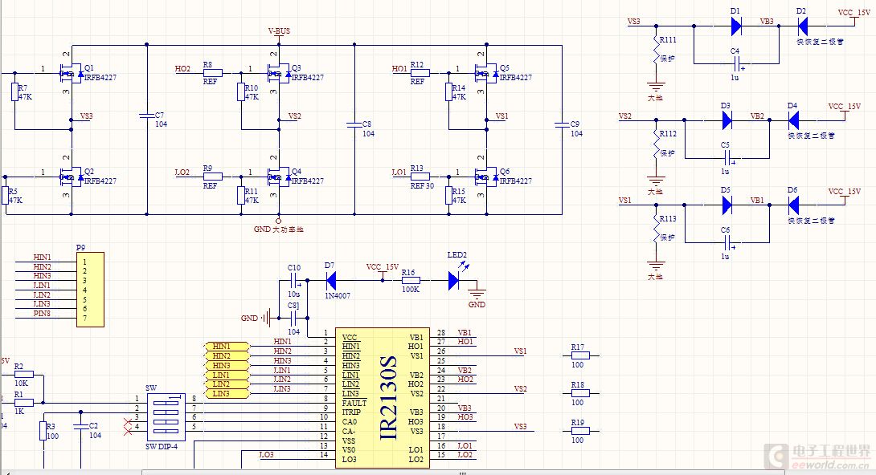Select resistor R1 1K
Screen dimensions: 876x475
pos(24,403)
